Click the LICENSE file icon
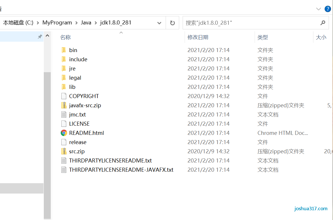This screenshot has width=333, height=220. (x=64, y=124)
